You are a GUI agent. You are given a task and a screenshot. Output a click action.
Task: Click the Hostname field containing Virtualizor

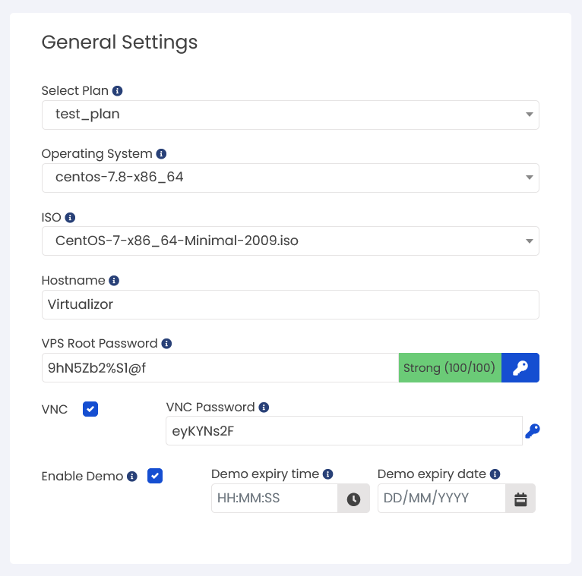click(x=290, y=304)
